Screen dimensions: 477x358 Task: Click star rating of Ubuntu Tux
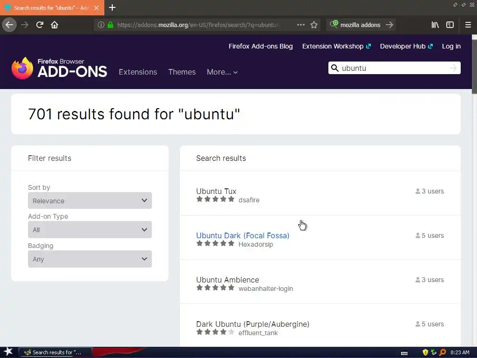point(215,200)
